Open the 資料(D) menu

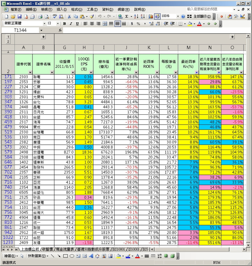pyautogui.click(x=108, y=10)
